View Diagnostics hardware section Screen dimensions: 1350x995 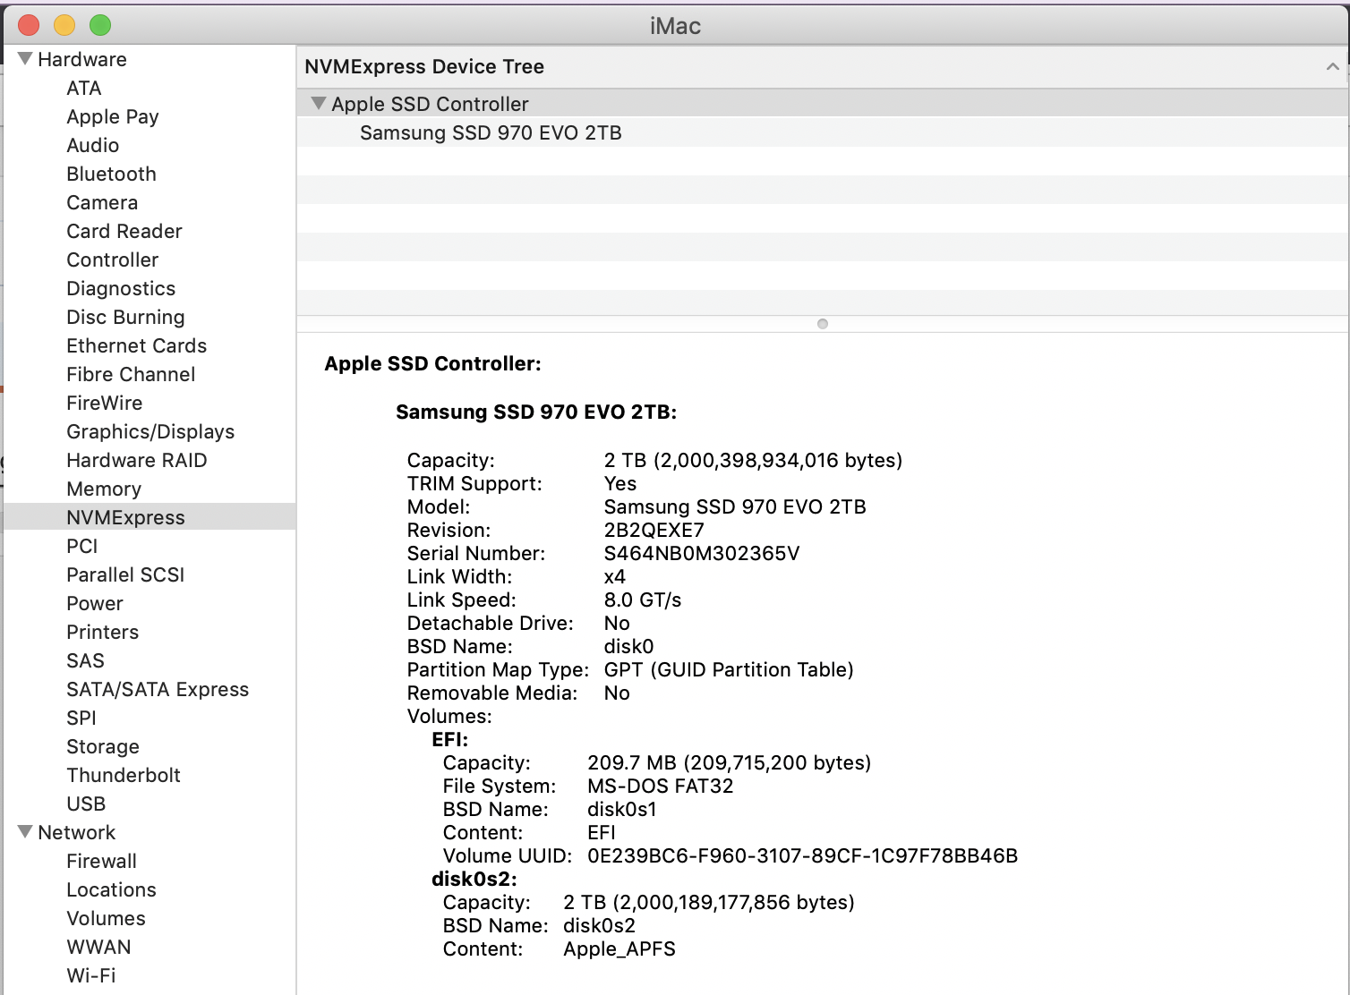[x=121, y=288]
